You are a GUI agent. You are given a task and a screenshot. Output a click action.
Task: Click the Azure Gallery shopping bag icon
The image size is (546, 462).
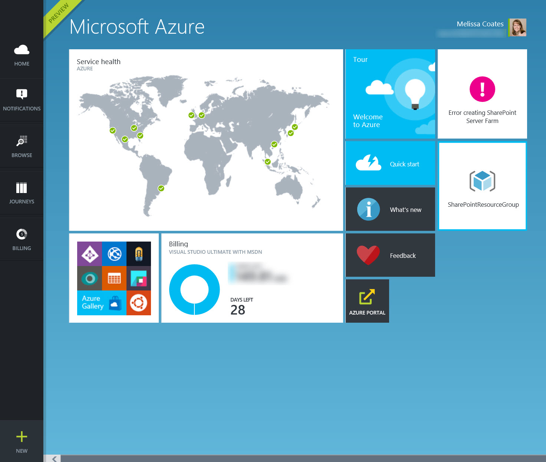tap(115, 303)
